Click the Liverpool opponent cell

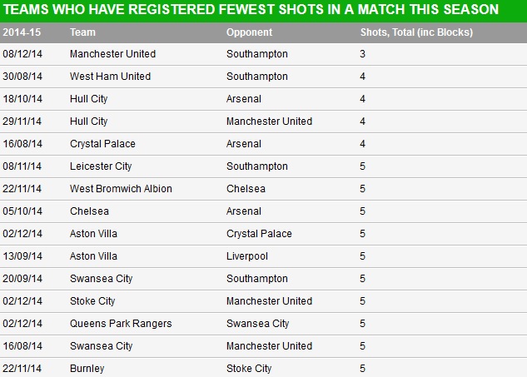(x=247, y=256)
